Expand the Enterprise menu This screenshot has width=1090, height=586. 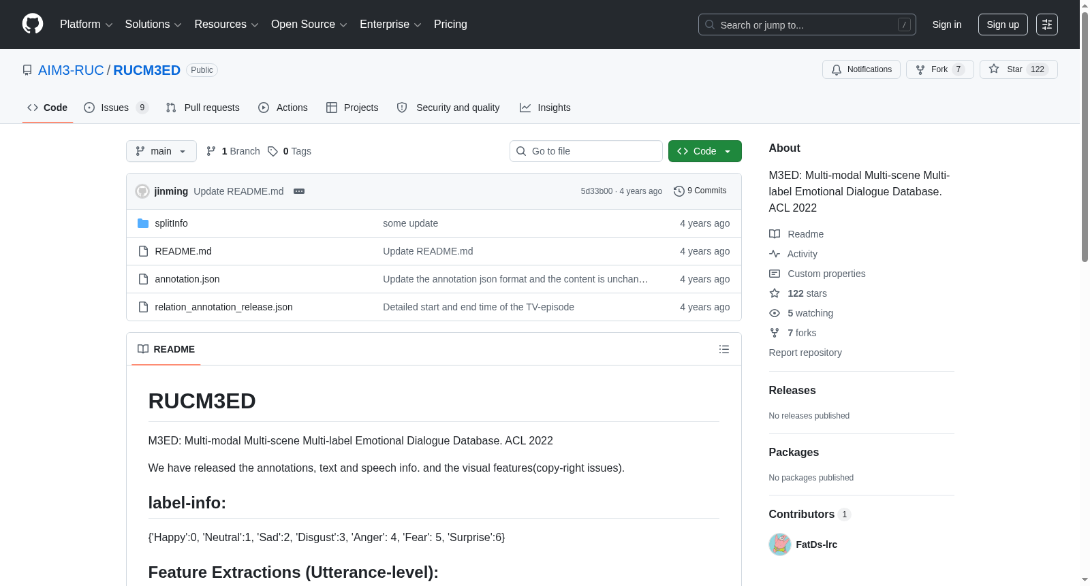[390, 25]
